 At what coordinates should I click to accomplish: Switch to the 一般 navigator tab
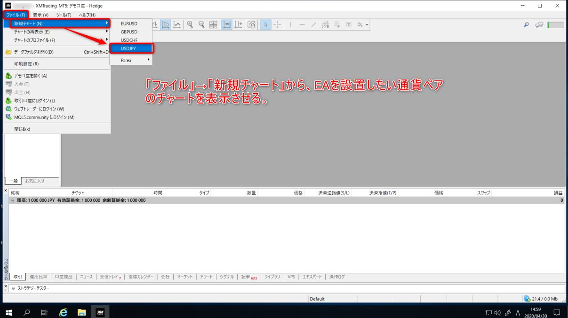coord(13,181)
